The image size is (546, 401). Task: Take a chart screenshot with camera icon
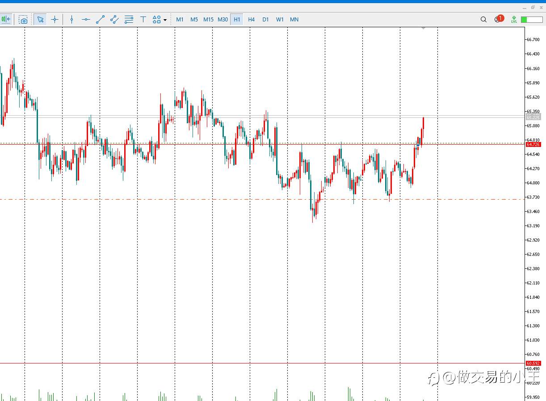(24, 20)
